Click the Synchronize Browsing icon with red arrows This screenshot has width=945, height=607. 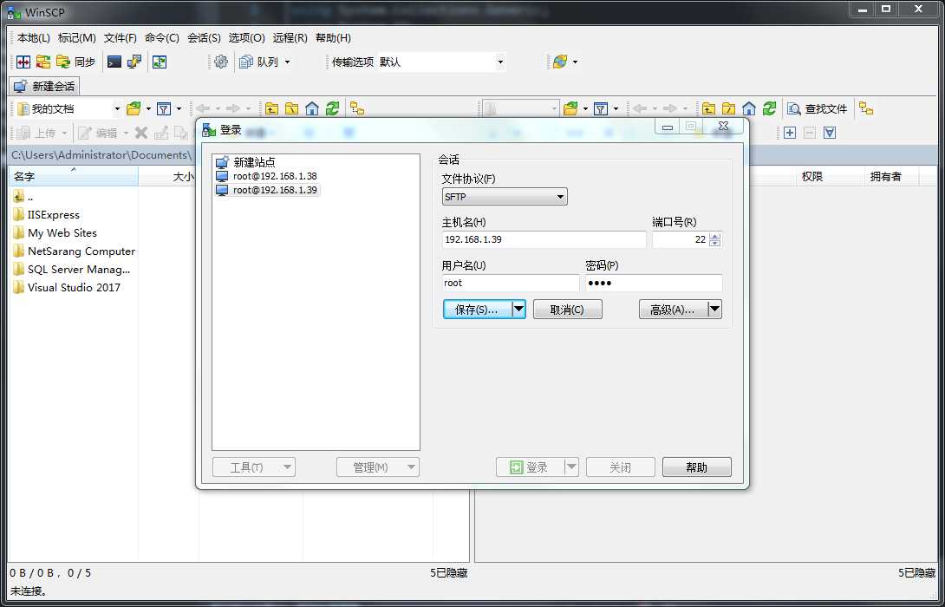(42, 62)
